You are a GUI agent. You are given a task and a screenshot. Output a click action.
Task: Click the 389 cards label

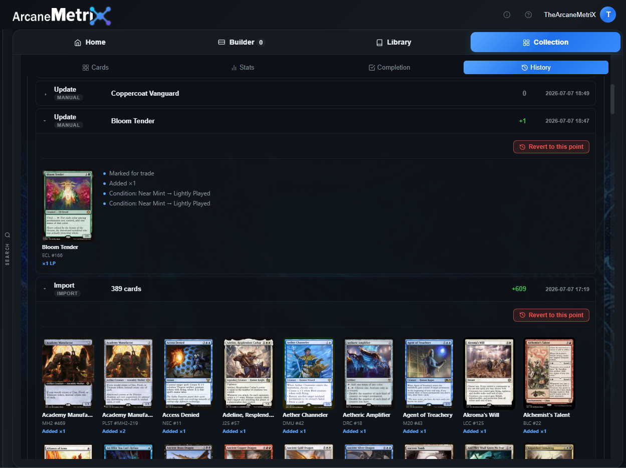126,289
